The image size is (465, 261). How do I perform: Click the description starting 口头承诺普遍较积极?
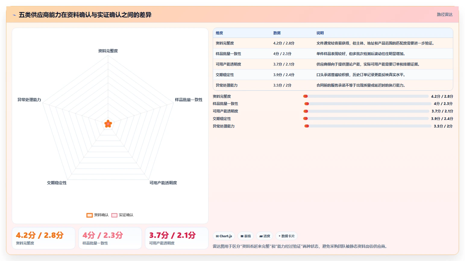(x=361, y=75)
